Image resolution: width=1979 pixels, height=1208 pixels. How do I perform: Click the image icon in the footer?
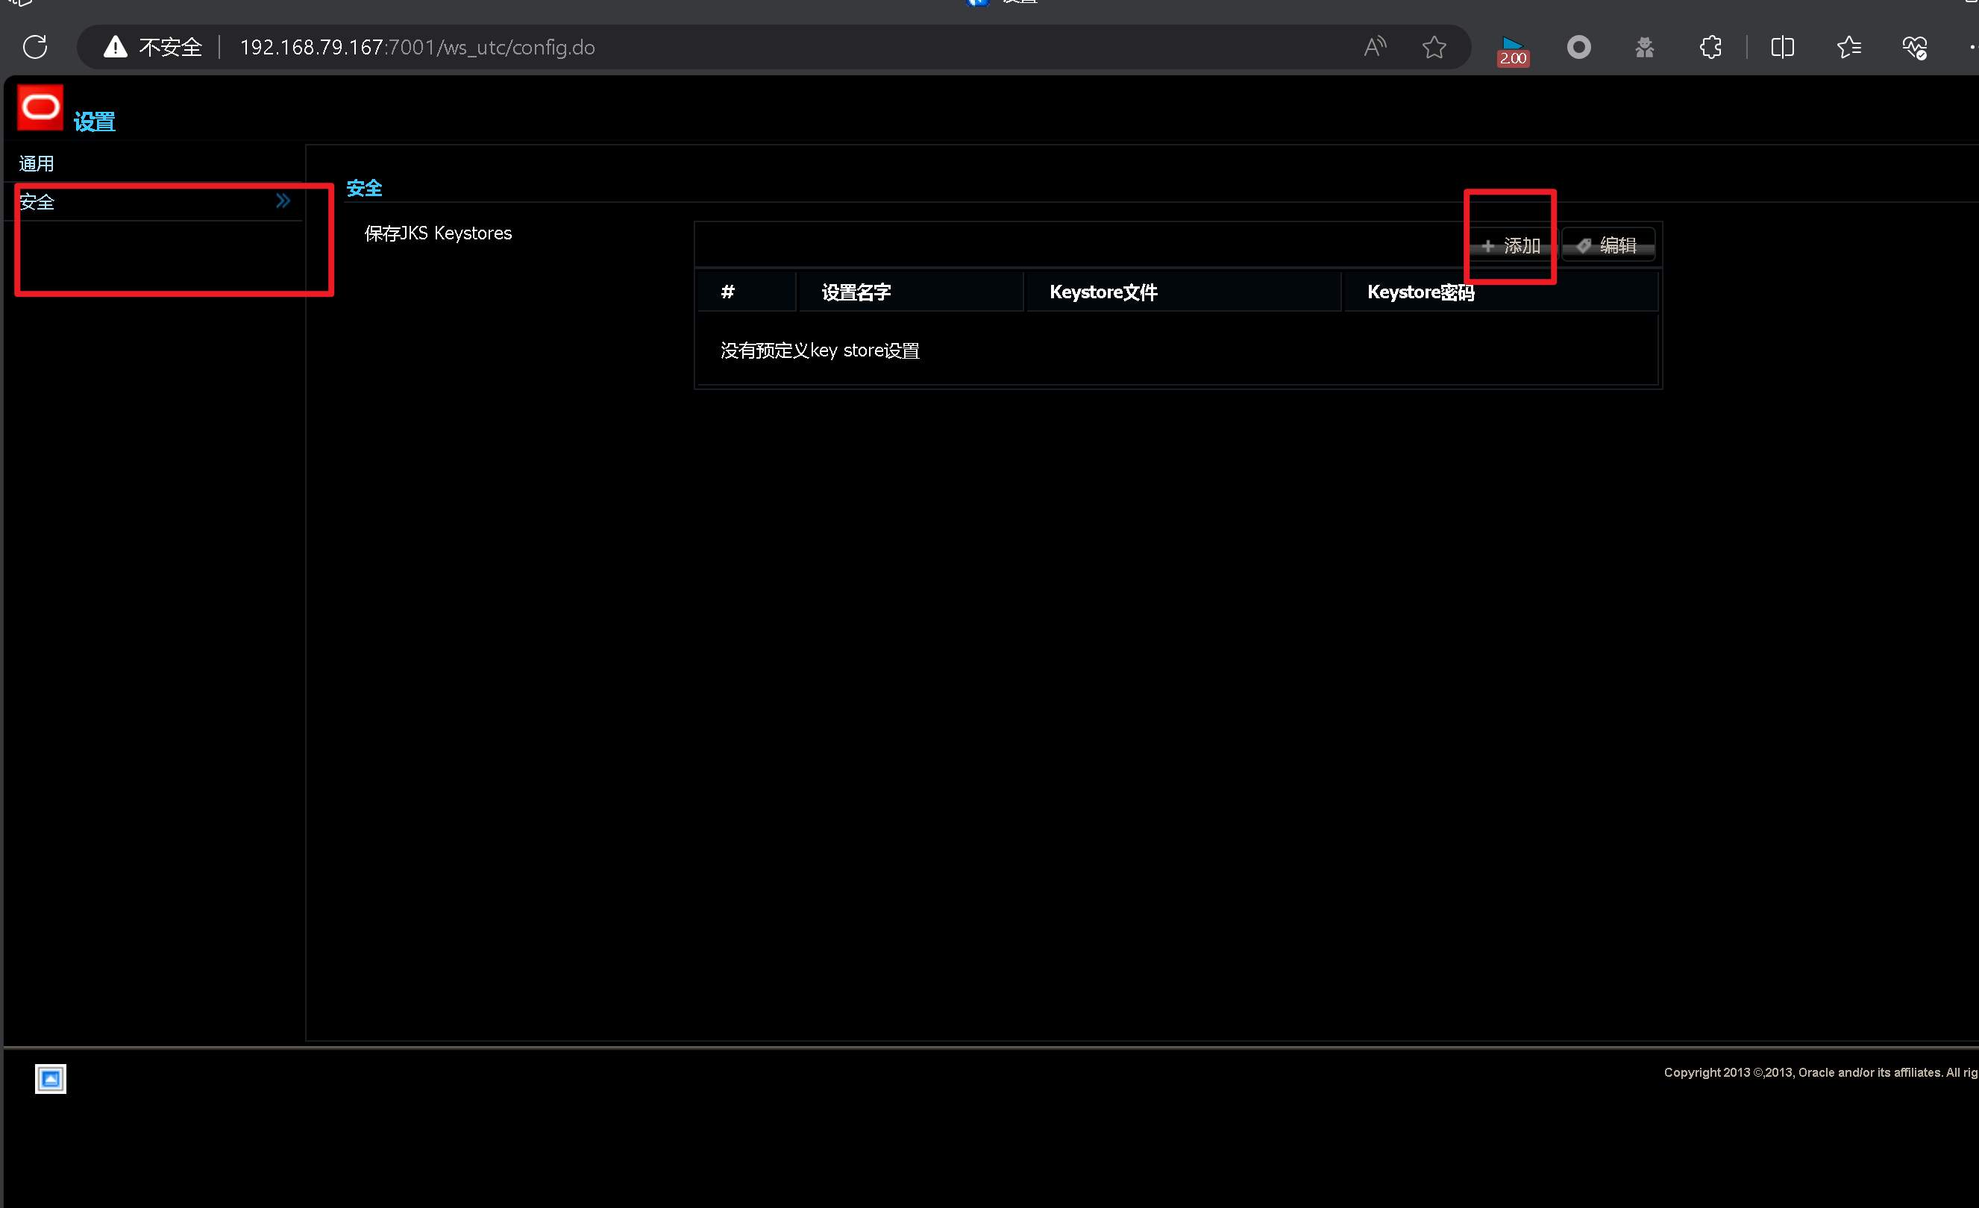coord(51,1078)
